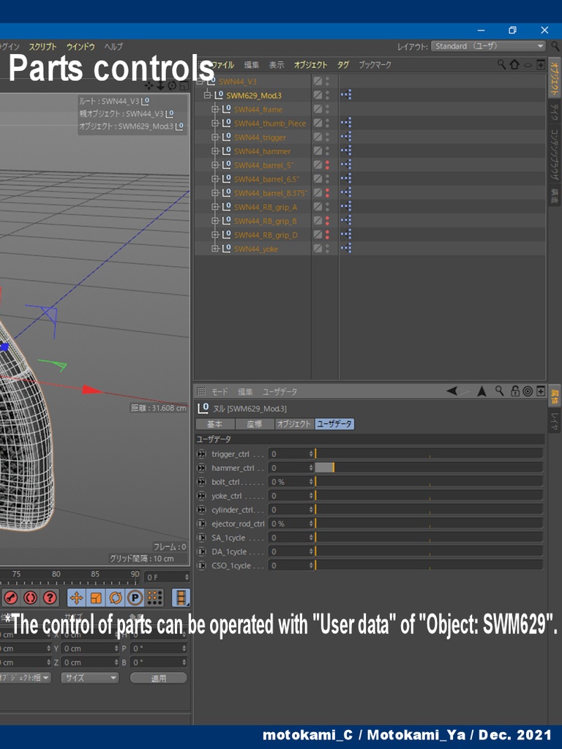Click the red circular brackets icon
Viewport: 562px width, 749px height.
click(x=30, y=598)
